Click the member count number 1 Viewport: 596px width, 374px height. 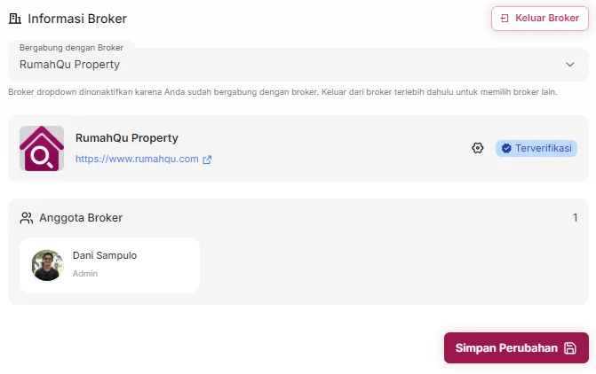575,217
